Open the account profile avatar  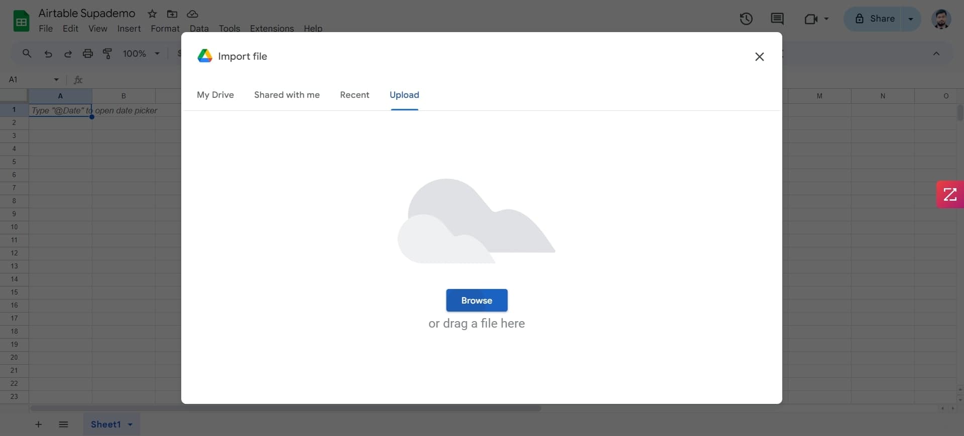click(x=941, y=19)
